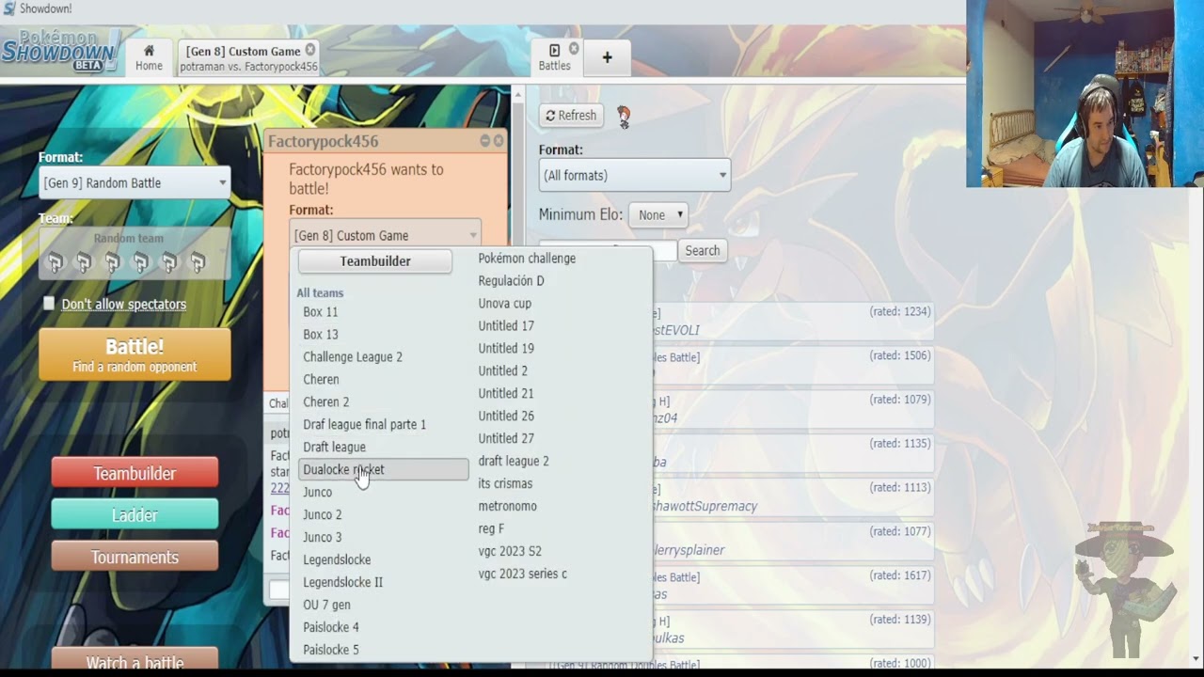Select the Regulación D team
Viewport: 1204px width, 677px height.
(x=559, y=281)
